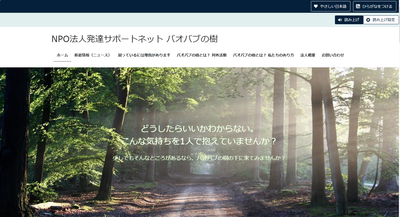Viewport: 400px width, 217px height.
Task: Open the 困っているには理由があります page
Action: [x=144, y=55]
